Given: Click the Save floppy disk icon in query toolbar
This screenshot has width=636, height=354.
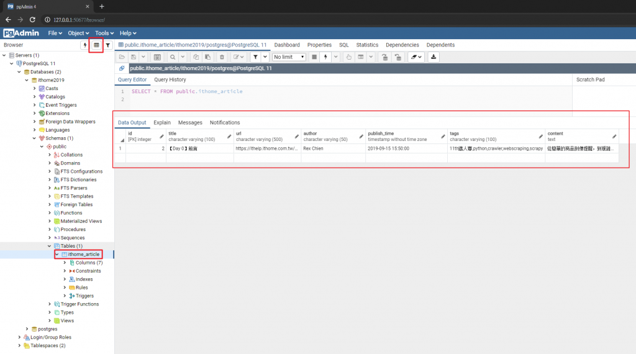Looking at the screenshot, I should [x=134, y=57].
